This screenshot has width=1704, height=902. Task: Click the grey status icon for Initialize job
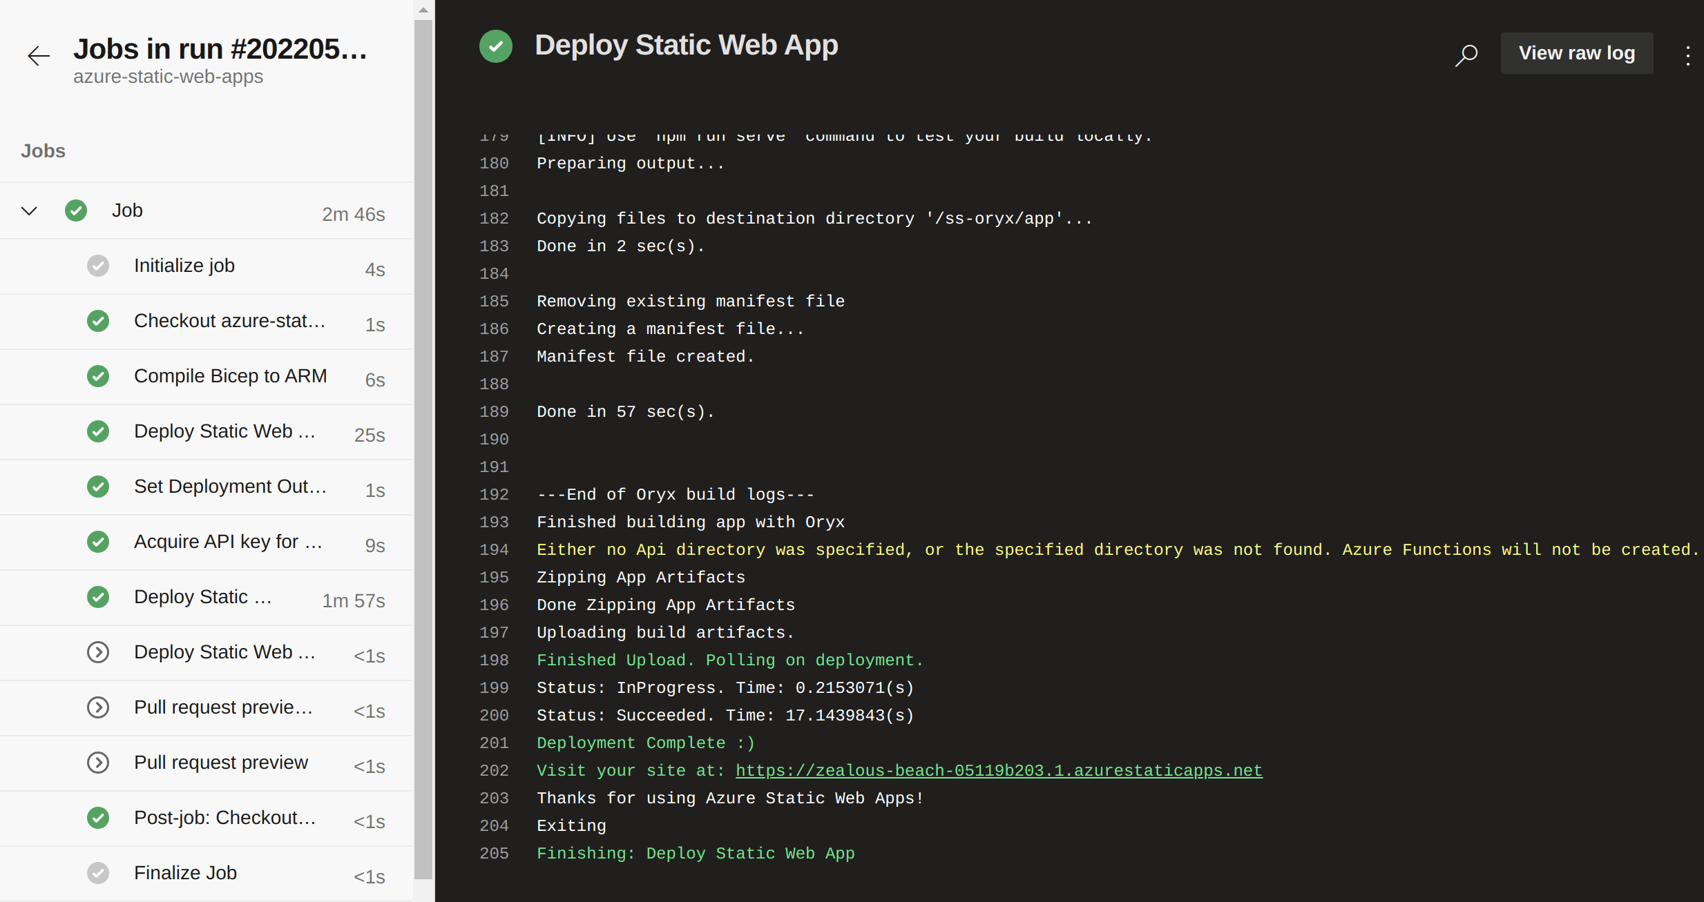point(98,266)
